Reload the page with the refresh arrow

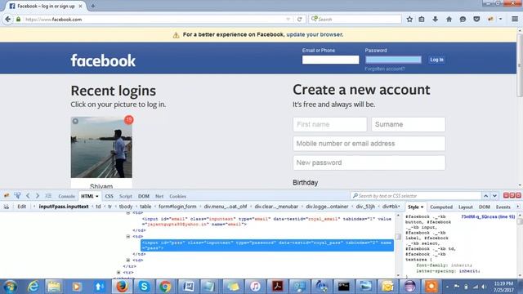(300, 20)
